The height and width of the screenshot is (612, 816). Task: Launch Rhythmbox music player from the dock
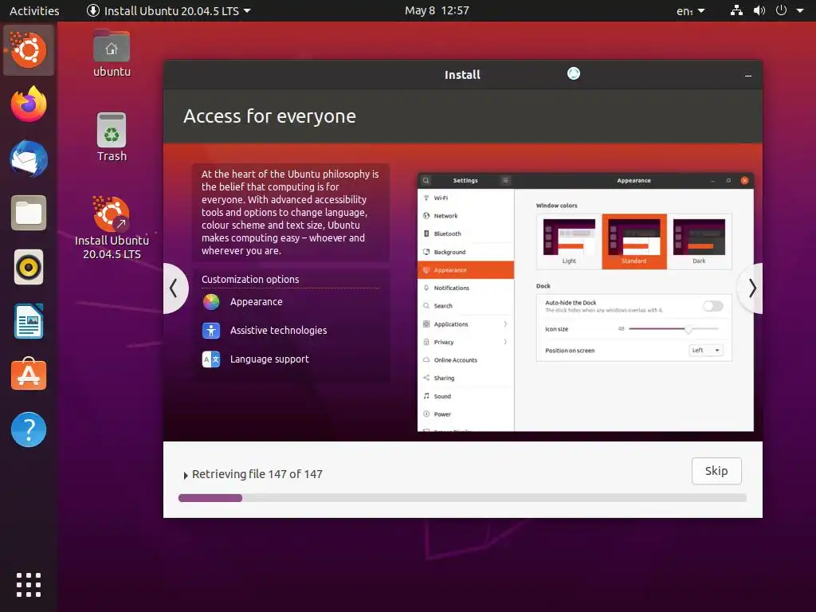(29, 268)
